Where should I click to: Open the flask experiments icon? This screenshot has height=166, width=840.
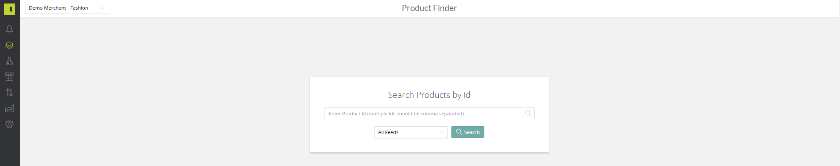(9, 61)
